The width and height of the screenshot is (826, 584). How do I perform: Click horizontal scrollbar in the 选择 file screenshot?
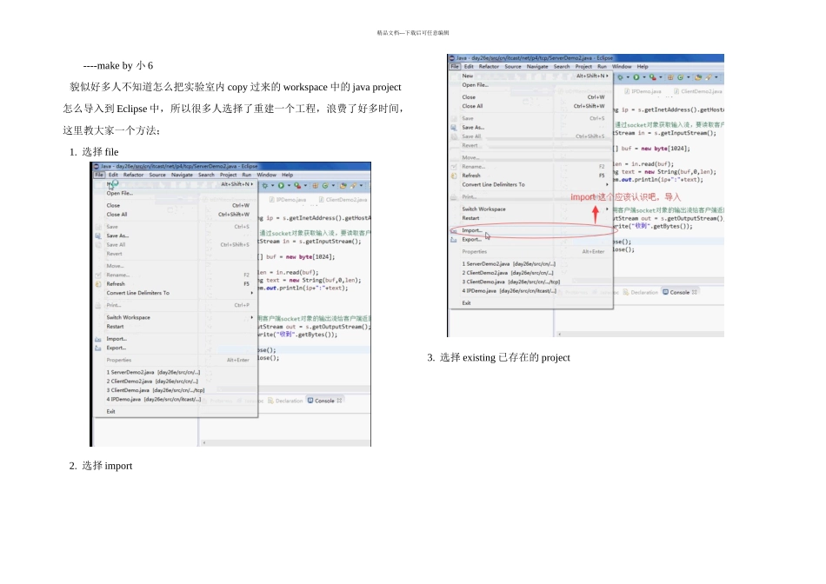click(285, 443)
